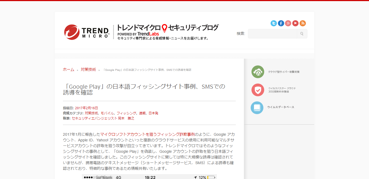Open the 速報 category link
This screenshot has width=369, height=179.
point(142,113)
